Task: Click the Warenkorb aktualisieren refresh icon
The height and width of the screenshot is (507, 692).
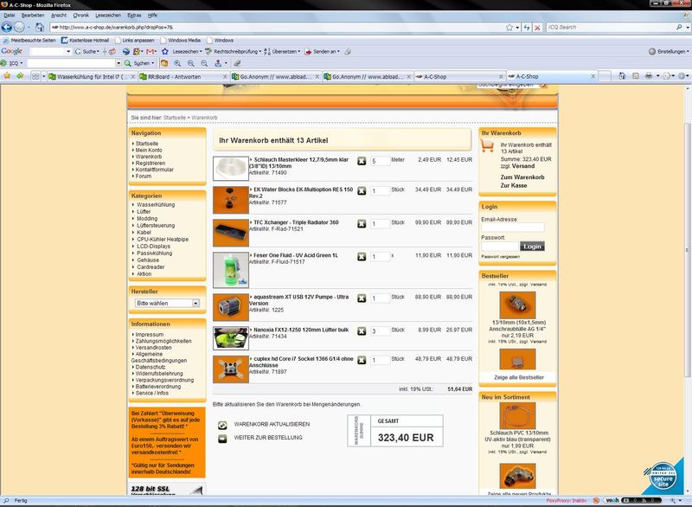Action: [222, 425]
